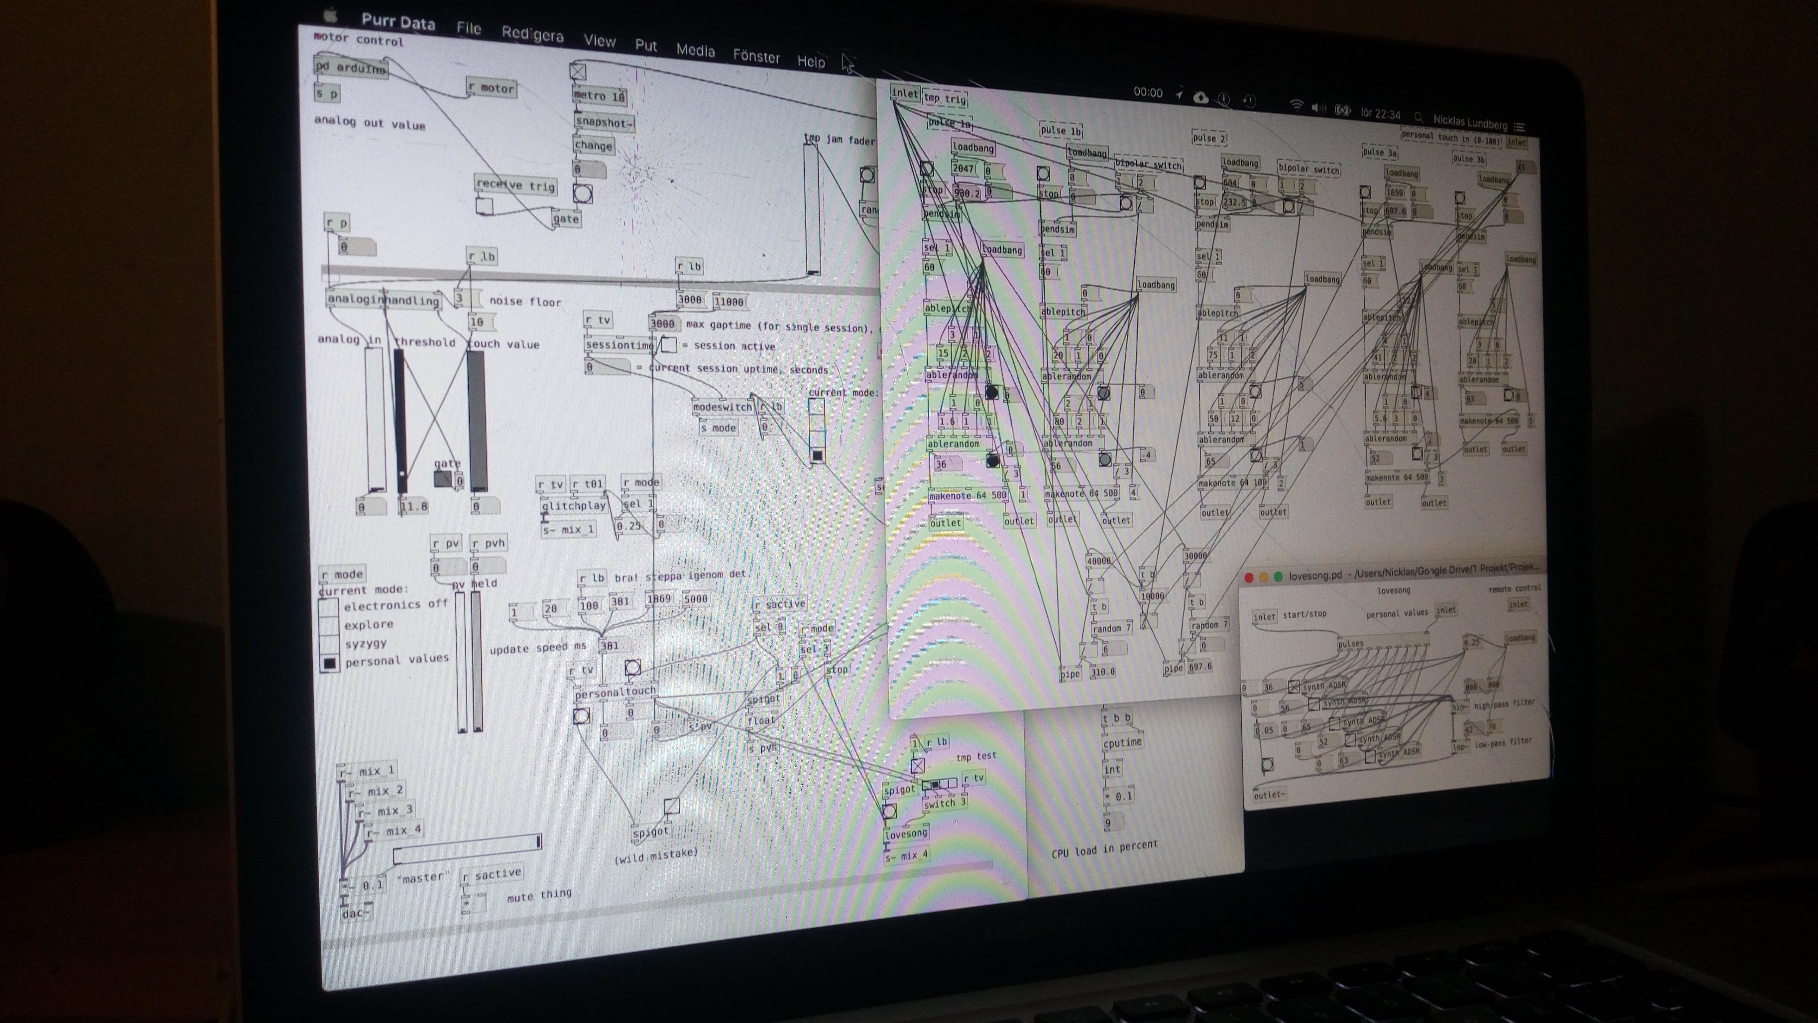Click the pd arduino subpatch object
The image size is (1818, 1023).
tap(350, 68)
